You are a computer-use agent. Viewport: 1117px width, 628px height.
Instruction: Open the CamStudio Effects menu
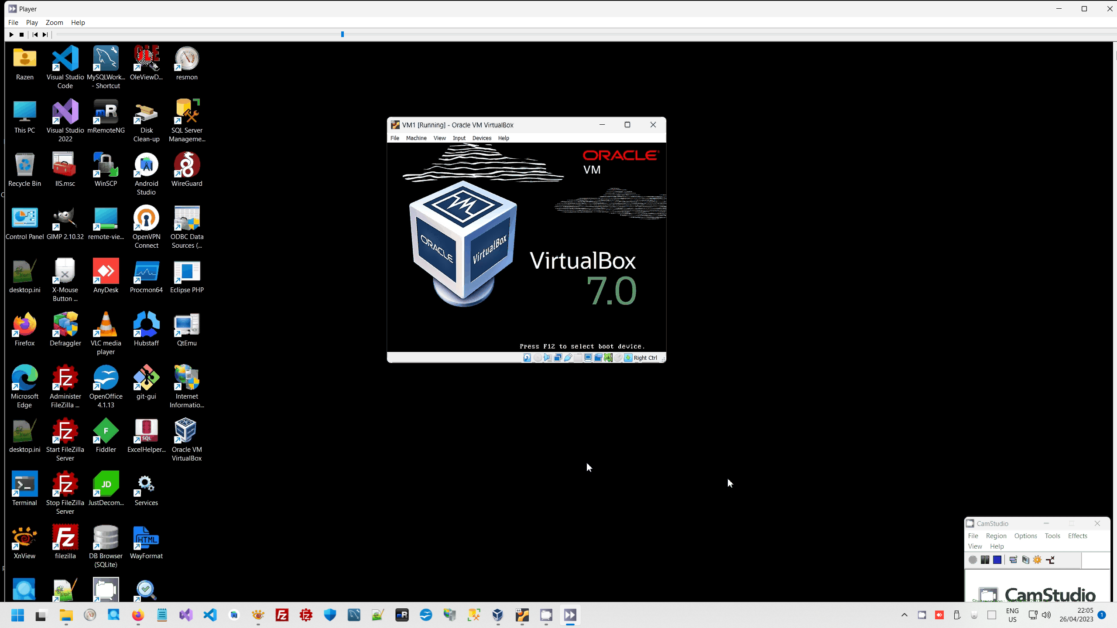click(1077, 536)
